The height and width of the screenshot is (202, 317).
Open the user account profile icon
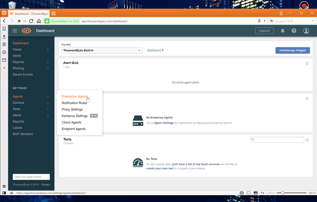pyautogui.click(x=306, y=31)
